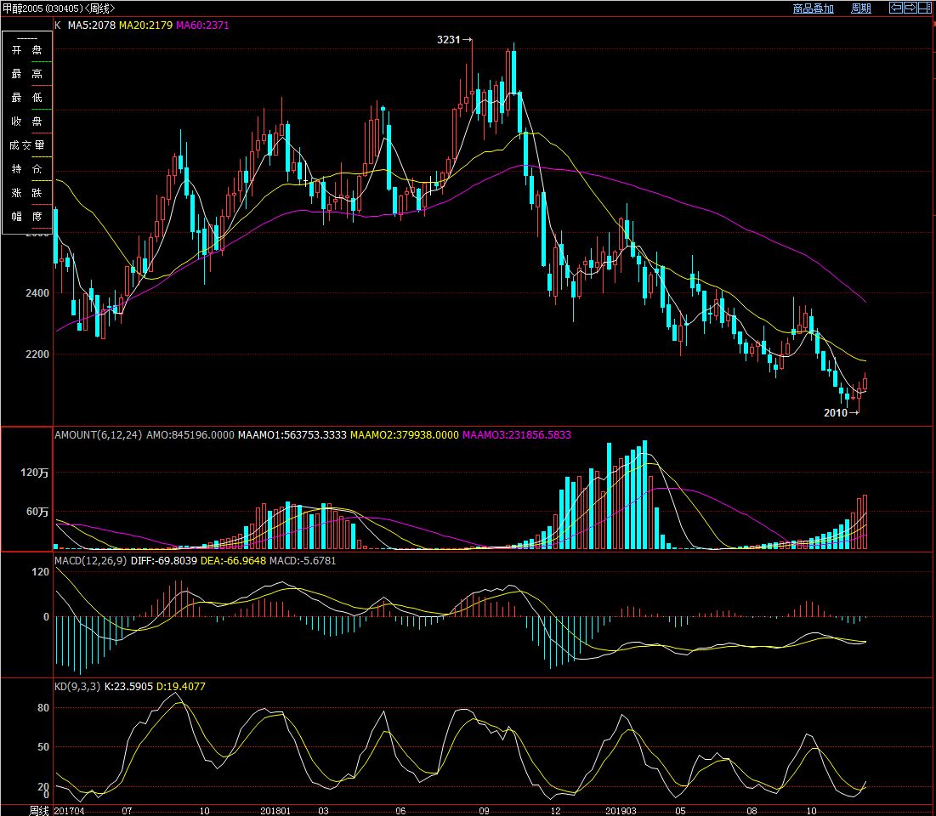The image size is (936, 816).
Task: Click the 周线 label on time axis
Action: click(x=39, y=811)
